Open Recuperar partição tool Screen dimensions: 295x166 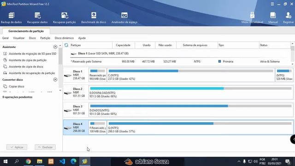[x=65, y=18]
